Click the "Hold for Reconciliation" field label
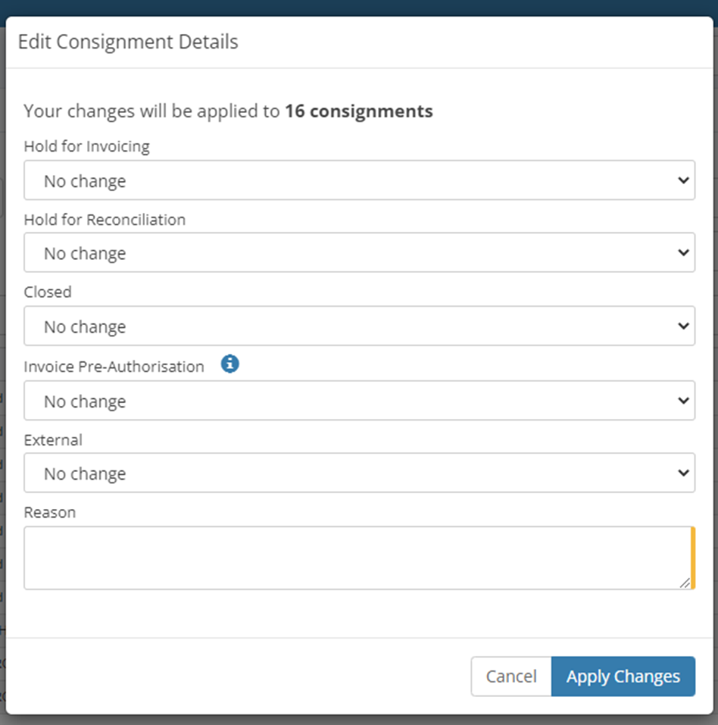This screenshot has width=718, height=725. pos(105,220)
